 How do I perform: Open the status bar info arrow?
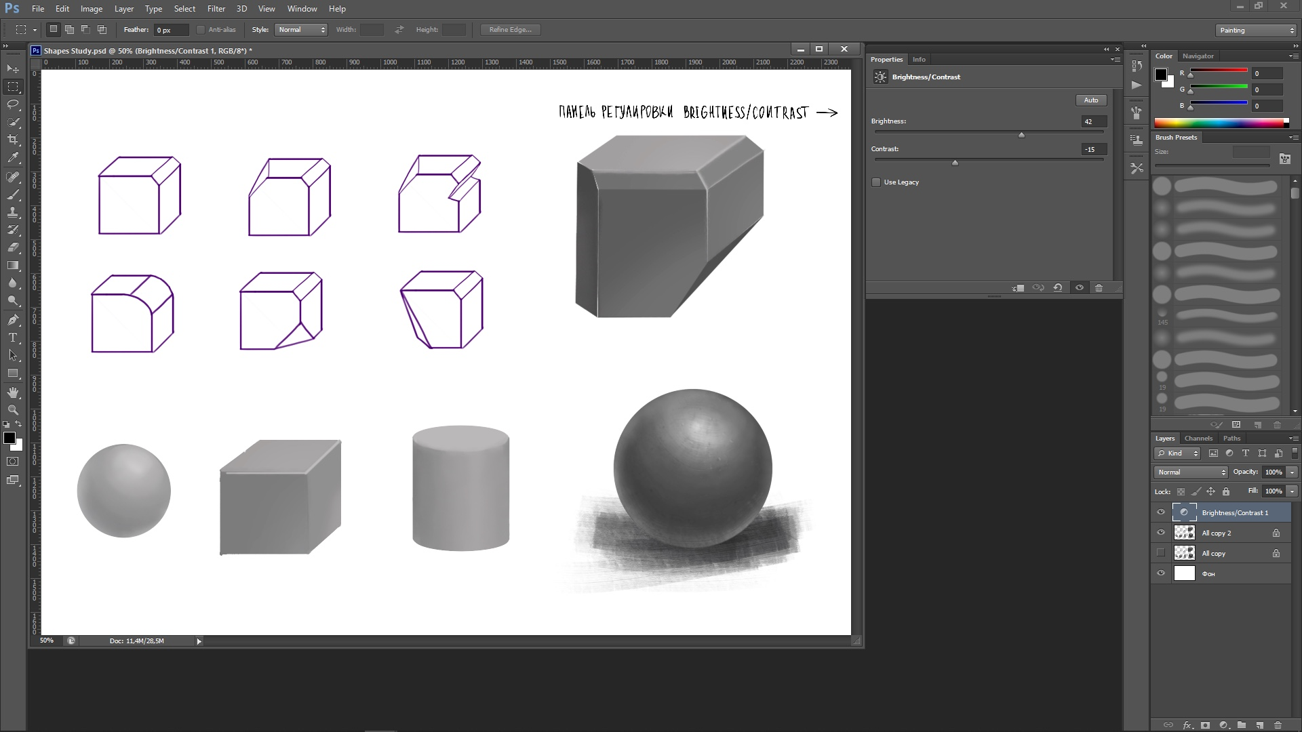199,641
